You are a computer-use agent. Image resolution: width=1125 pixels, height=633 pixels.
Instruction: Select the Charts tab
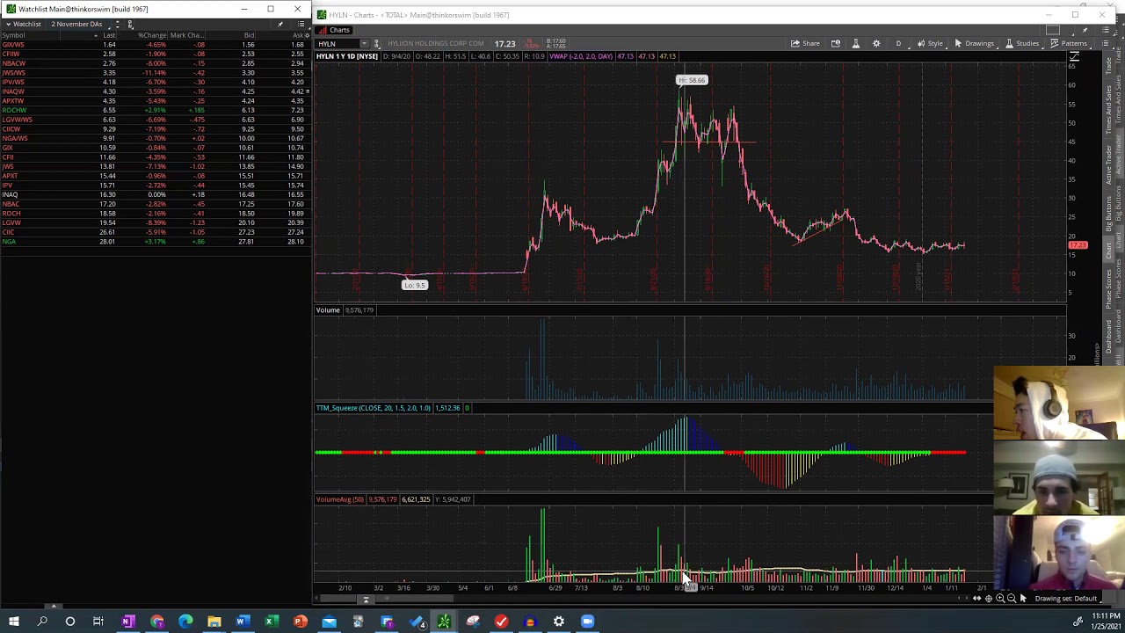334,30
